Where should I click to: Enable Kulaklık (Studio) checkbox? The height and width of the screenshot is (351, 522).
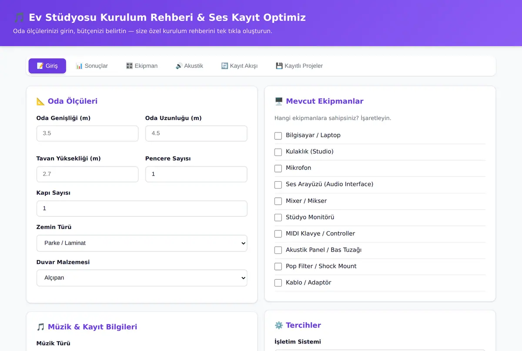(x=278, y=152)
